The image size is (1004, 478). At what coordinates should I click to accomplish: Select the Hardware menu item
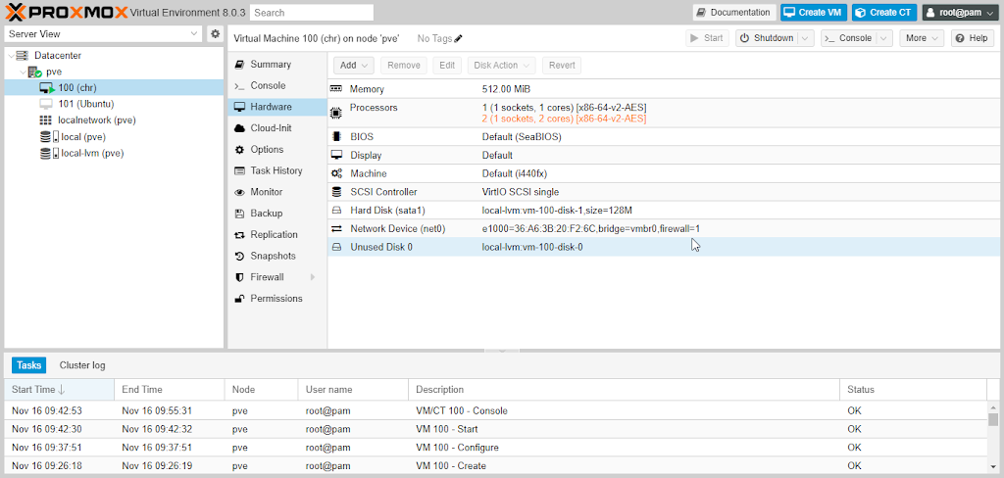click(277, 107)
